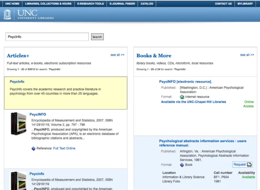260x190 pixels.
Task: Click the Internet resource format text
Action: point(197,97)
